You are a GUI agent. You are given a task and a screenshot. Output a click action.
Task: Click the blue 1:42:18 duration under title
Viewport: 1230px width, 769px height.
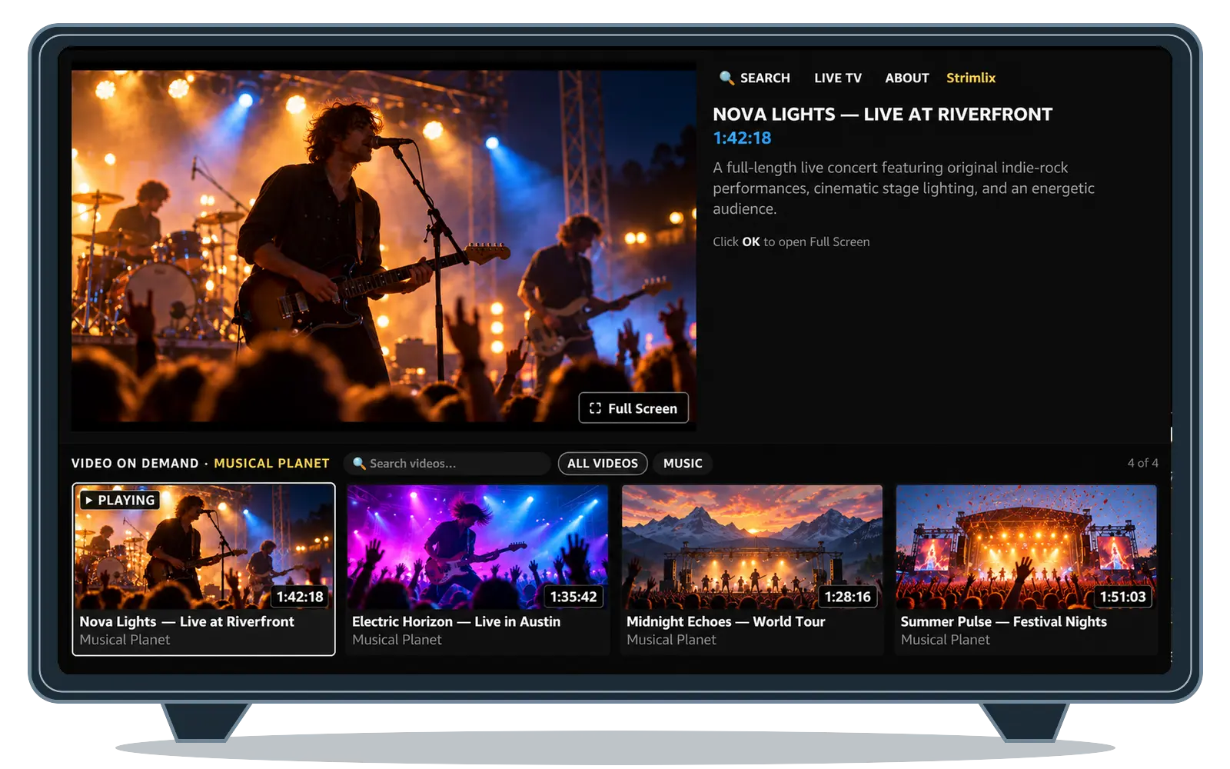click(742, 138)
